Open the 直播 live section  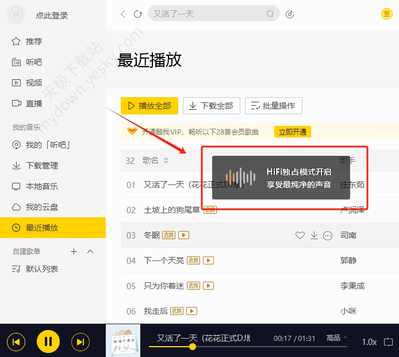point(26,103)
